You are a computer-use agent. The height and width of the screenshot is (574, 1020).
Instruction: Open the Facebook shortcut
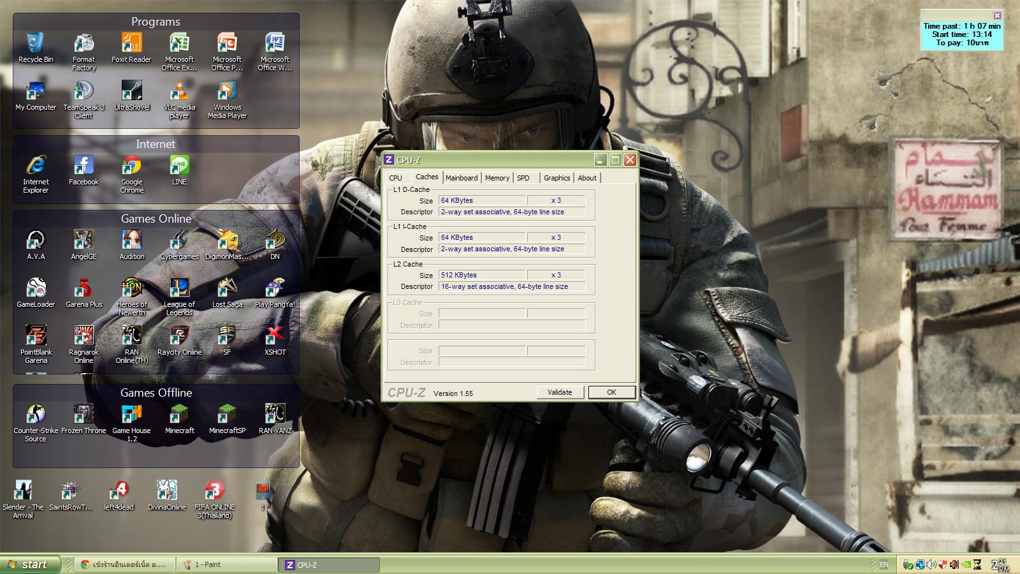coord(84,170)
